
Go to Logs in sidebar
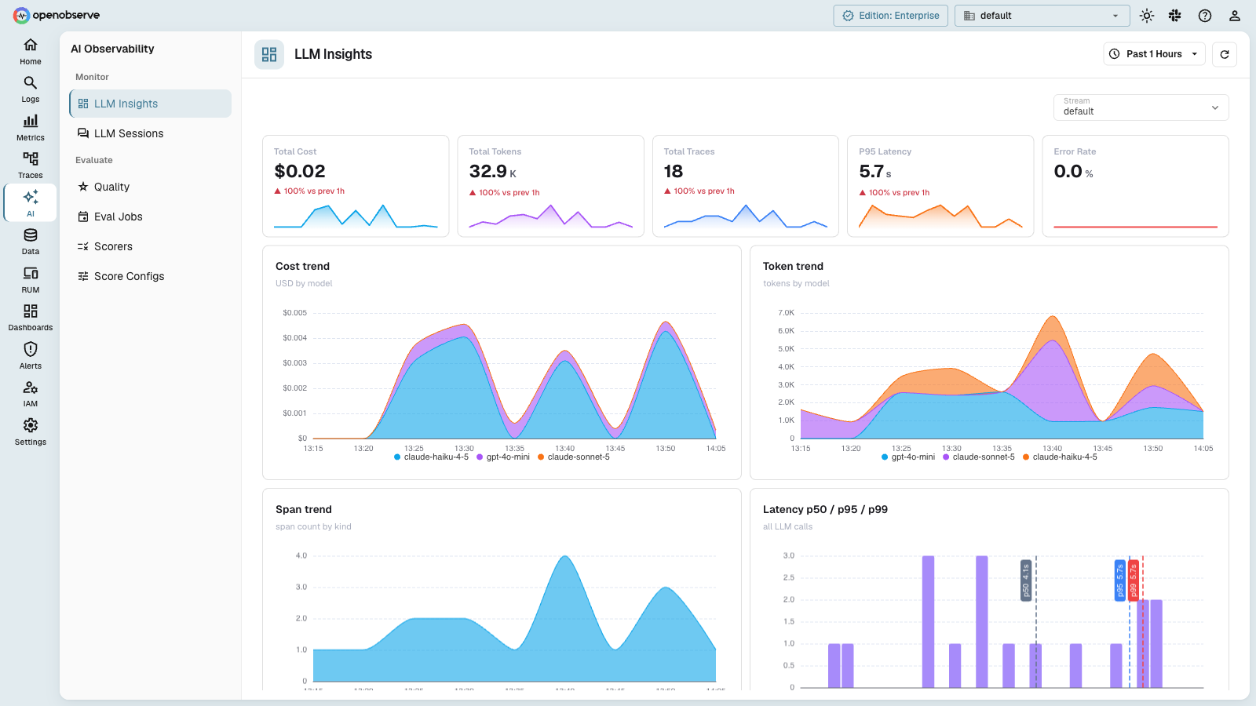click(x=31, y=89)
